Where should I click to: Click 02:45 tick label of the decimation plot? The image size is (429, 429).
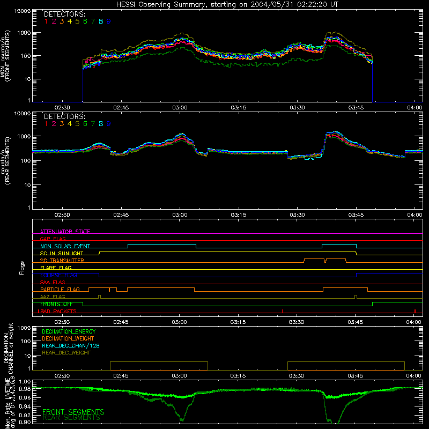[121, 376]
